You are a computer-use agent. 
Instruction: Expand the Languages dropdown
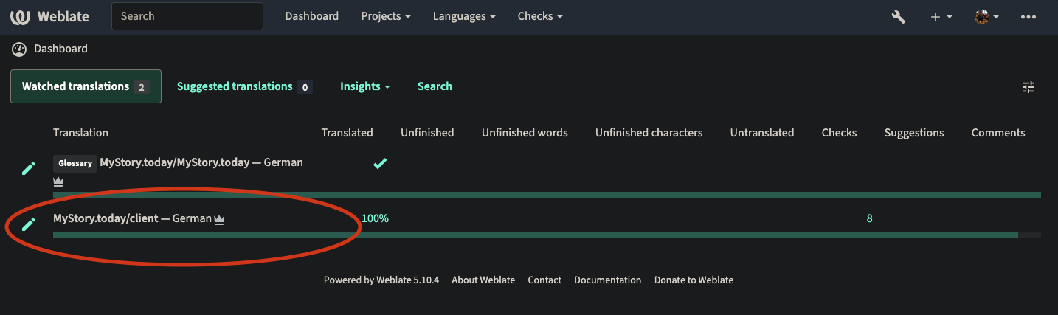pos(464,16)
